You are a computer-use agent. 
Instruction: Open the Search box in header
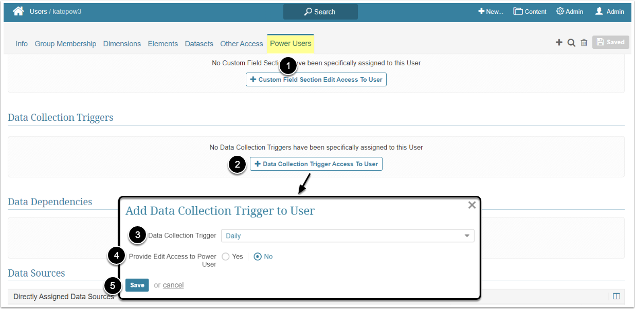320,11
